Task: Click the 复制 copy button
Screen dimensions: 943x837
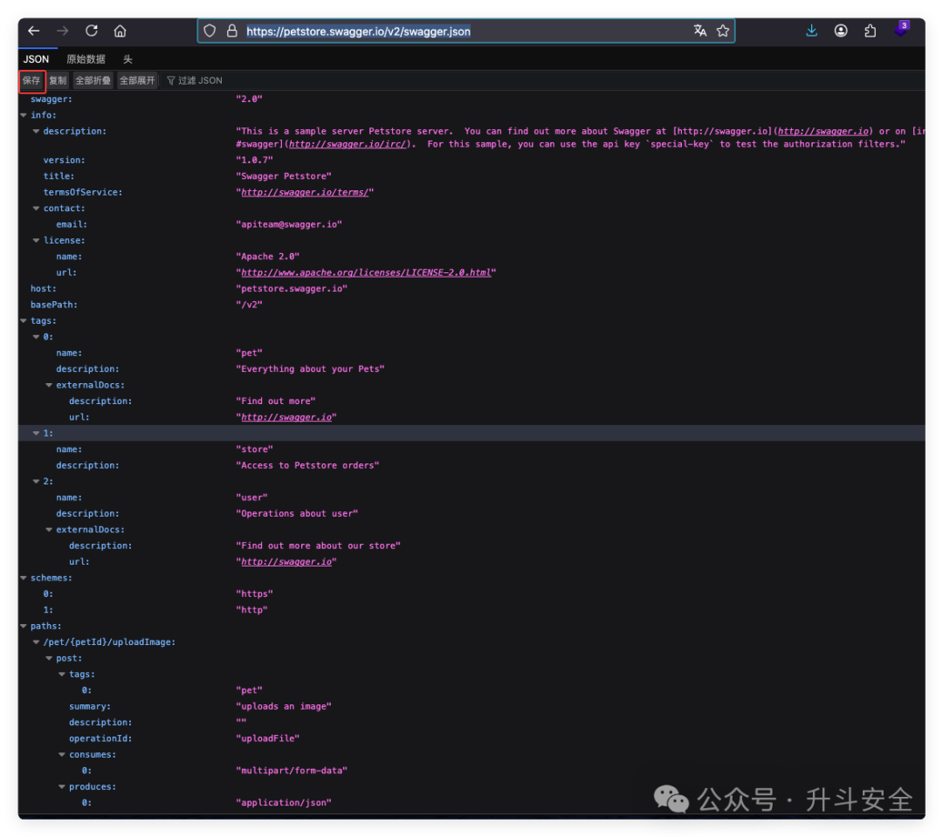Action: pos(58,80)
